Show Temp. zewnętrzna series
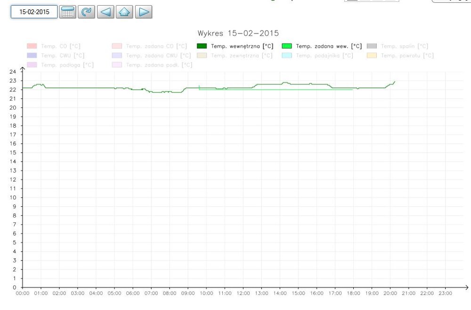471x310 pixels. (234, 56)
